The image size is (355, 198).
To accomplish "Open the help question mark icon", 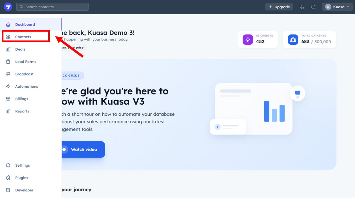I will pyautogui.click(x=313, y=7).
